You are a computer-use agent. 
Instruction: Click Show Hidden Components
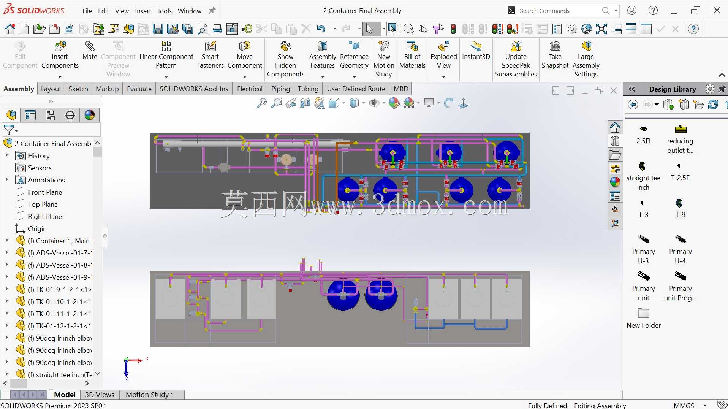pos(286,59)
